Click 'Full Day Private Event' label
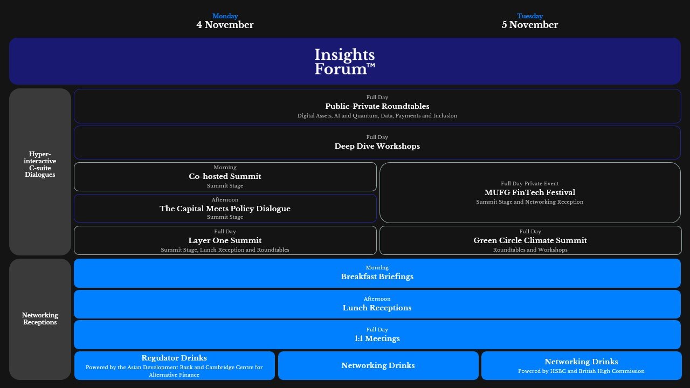 point(530,184)
